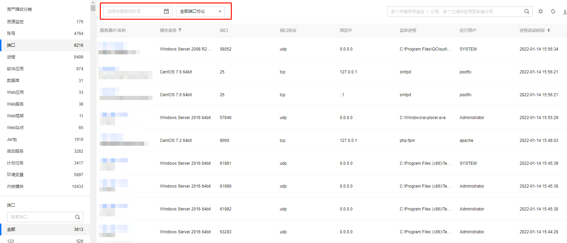Click the magnifier icon in 搜索端口 box
Screen dimensions: 567x243
coord(78,217)
